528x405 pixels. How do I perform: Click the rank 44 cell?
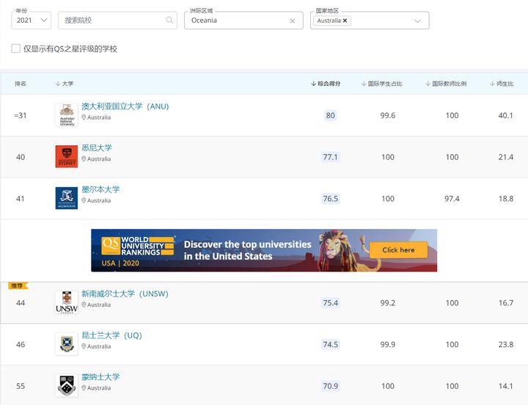point(21,303)
